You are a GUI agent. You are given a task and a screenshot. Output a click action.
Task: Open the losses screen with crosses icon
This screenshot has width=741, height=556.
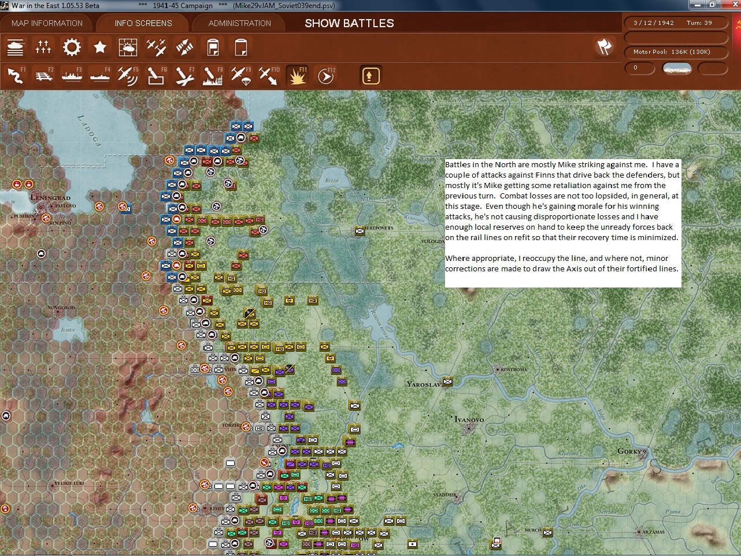click(x=43, y=47)
